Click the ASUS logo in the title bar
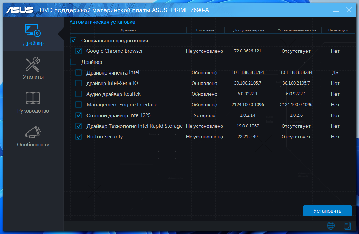The width and height of the screenshot is (359, 234). click(x=20, y=10)
